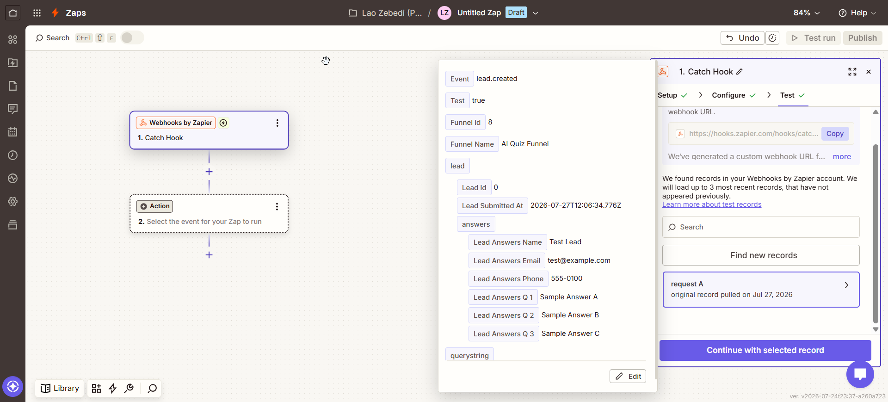Open the settings gear sidebar icon
Viewport: 888px width, 402px height.
pyautogui.click(x=12, y=202)
